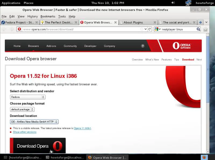Viewport: 215px width, 160px height.
Task: Go to Home in Opera site navigation
Action: point(17,46)
